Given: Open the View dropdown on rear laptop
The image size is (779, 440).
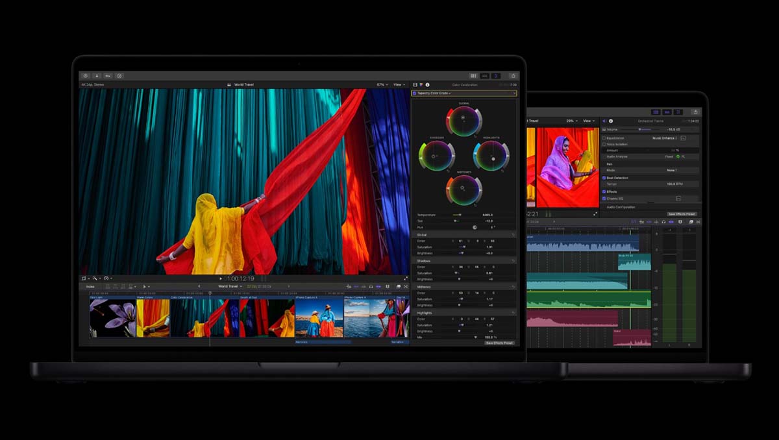Looking at the screenshot, I should (x=589, y=121).
